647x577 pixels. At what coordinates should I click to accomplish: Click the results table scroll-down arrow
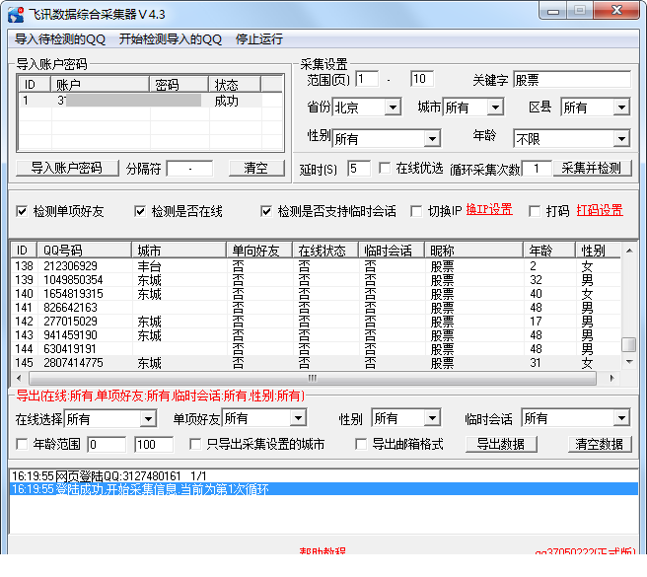[629, 362]
